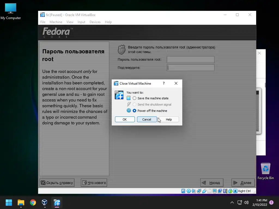This screenshot has width=279, height=209.
Task: Click the network tray icon
Action: (x=240, y=202)
